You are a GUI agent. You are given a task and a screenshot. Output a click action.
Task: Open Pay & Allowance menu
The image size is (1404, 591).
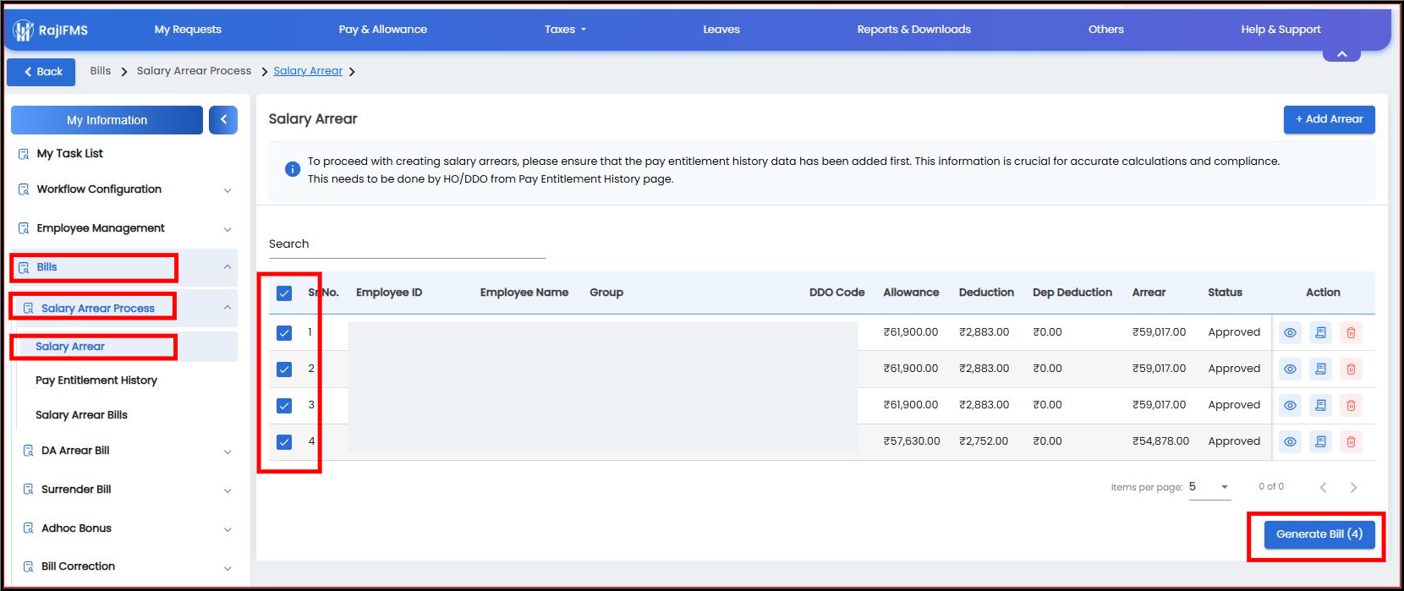(383, 30)
